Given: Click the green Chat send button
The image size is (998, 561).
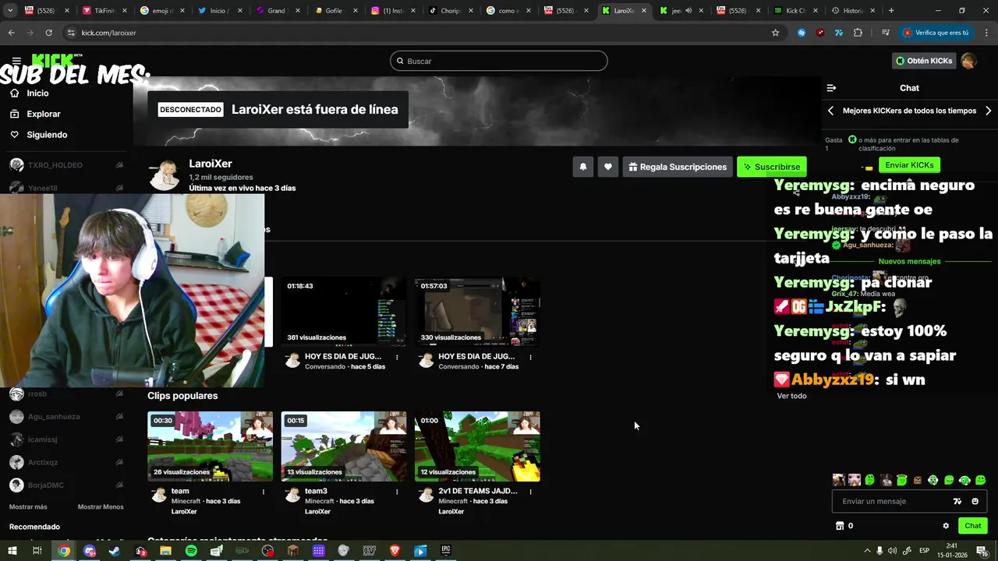Looking at the screenshot, I should coord(972,526).
